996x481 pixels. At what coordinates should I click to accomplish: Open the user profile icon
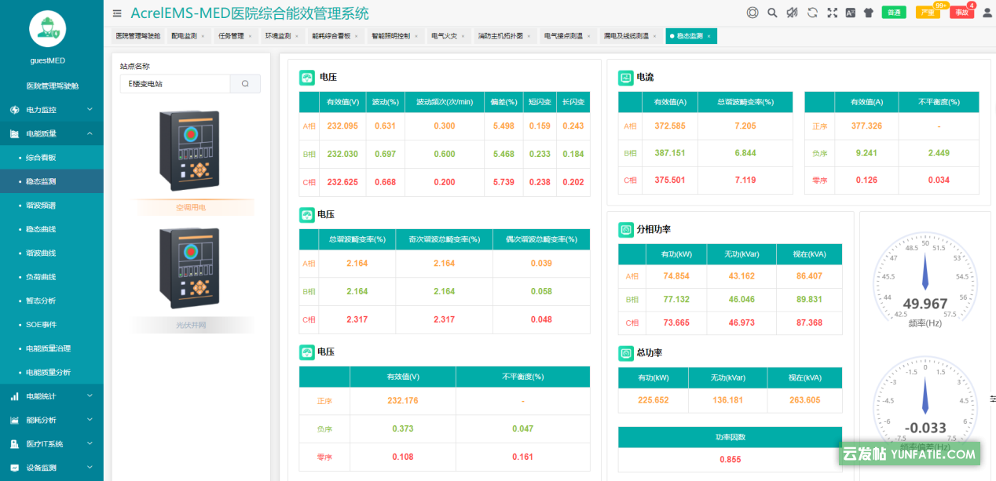987,13
